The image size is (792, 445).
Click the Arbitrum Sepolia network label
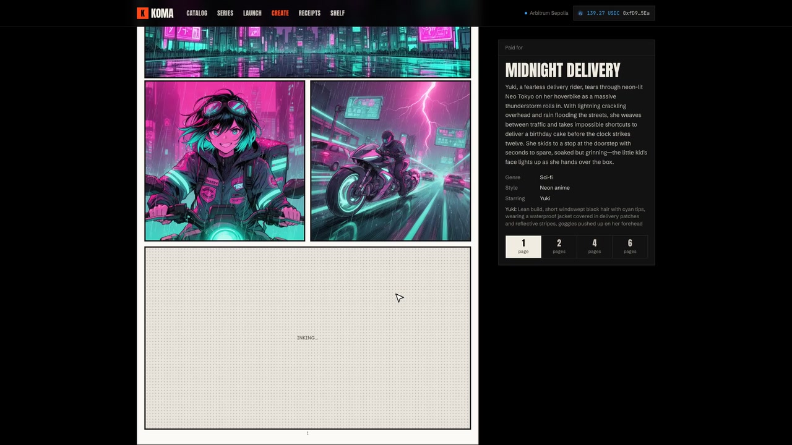(549, 13)
